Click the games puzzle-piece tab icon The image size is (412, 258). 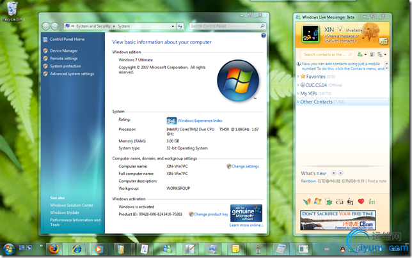(x=328, y=202)
